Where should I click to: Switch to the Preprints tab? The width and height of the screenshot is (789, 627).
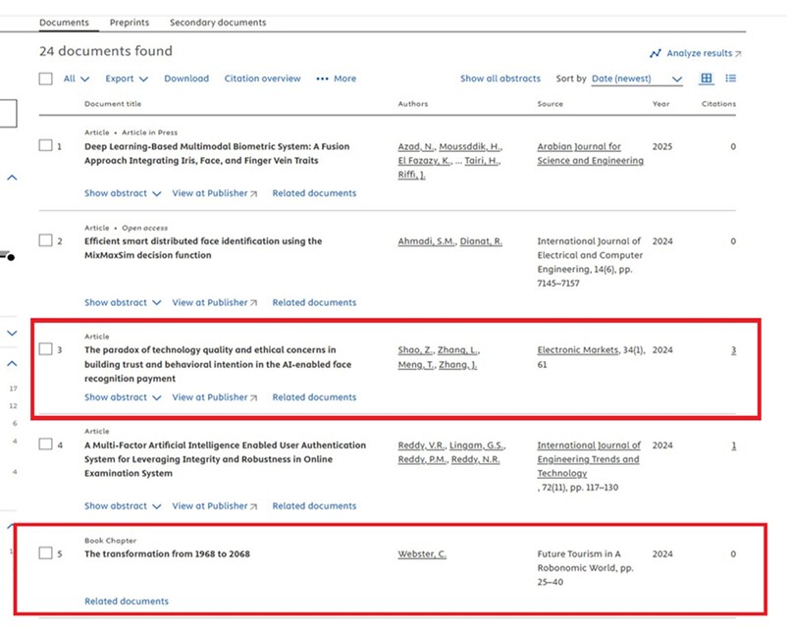[129, 22]
